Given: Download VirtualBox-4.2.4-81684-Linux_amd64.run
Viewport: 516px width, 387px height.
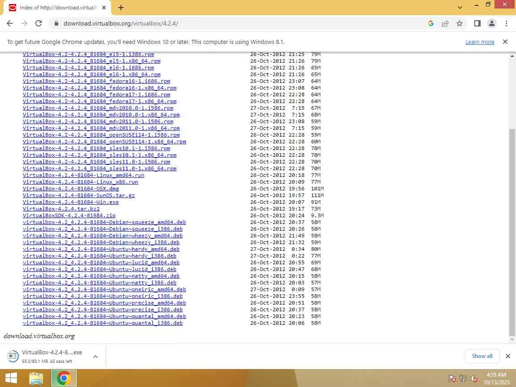Looking at the screenshot, I should (84, 175).
